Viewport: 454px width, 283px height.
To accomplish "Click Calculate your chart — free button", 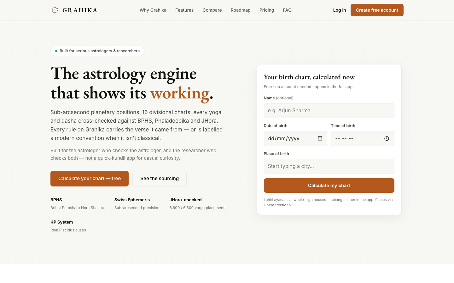I will [x=90, y=179].
